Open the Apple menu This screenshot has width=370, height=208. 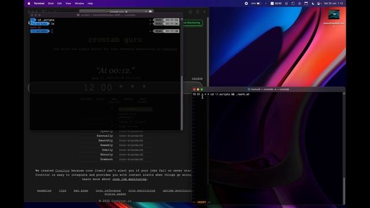[29, 3]
